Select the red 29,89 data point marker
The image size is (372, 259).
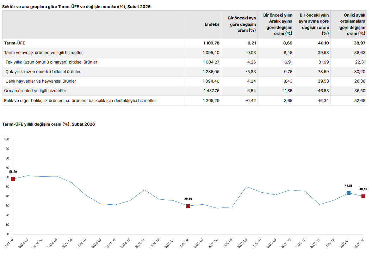tap(188, 206)
